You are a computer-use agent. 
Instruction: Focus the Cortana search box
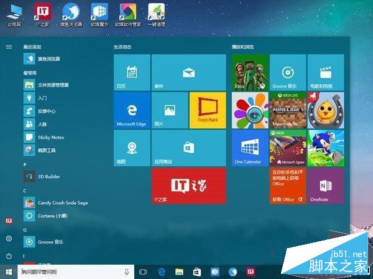tap(76, 272)
